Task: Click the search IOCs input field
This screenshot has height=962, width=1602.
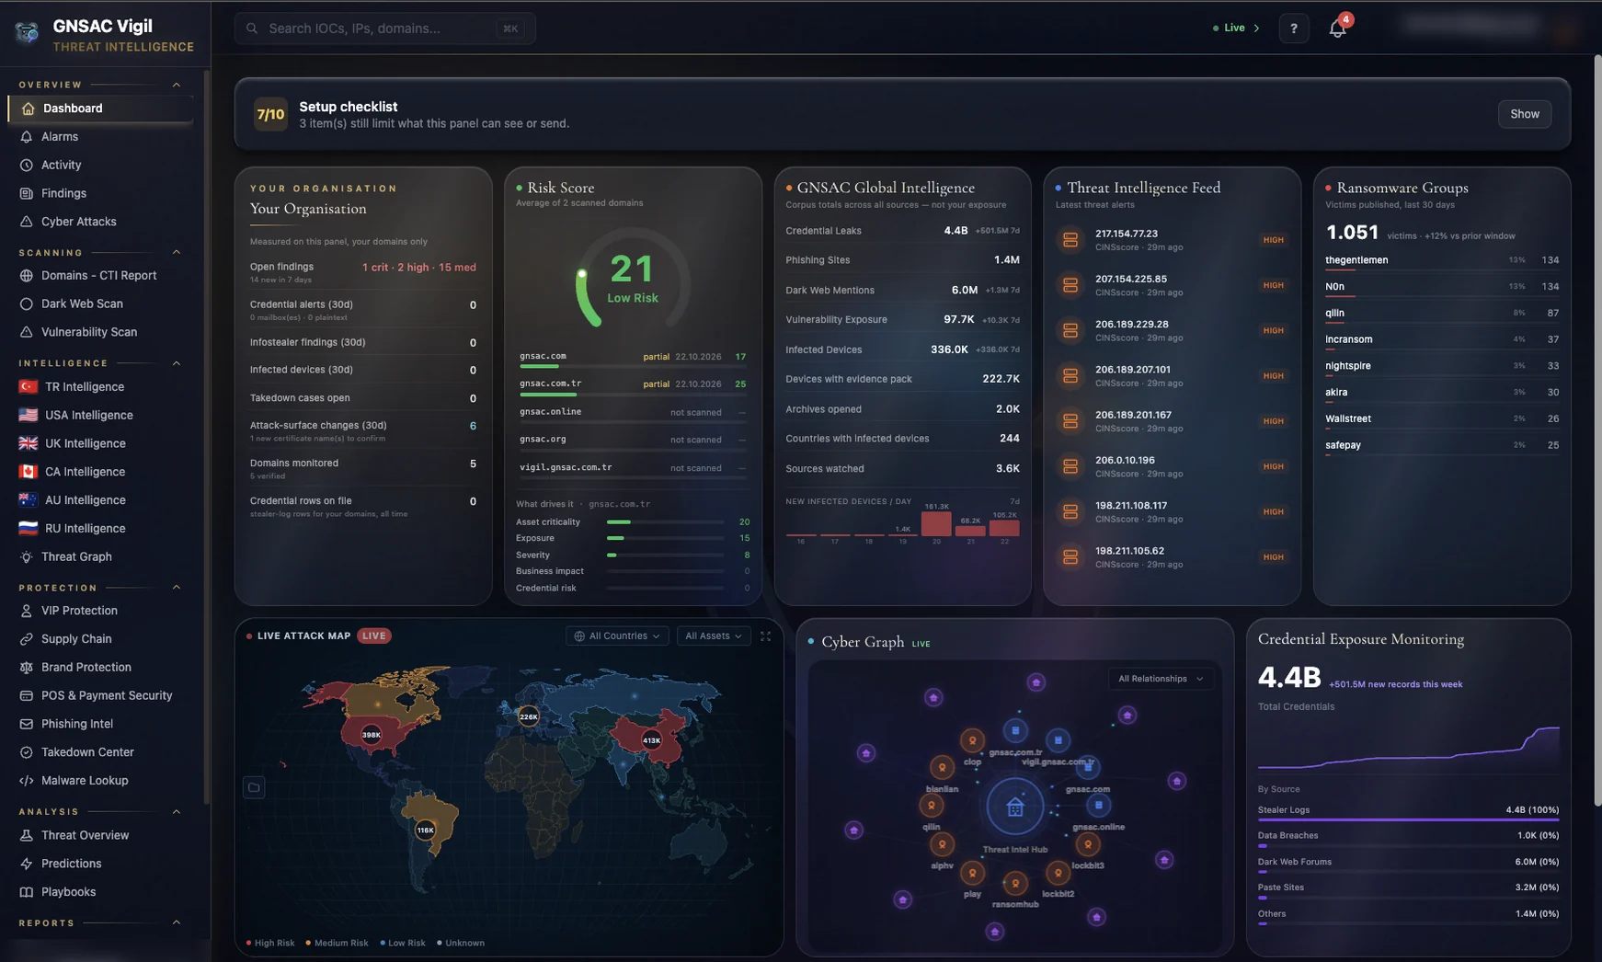Action: [384, 29]
